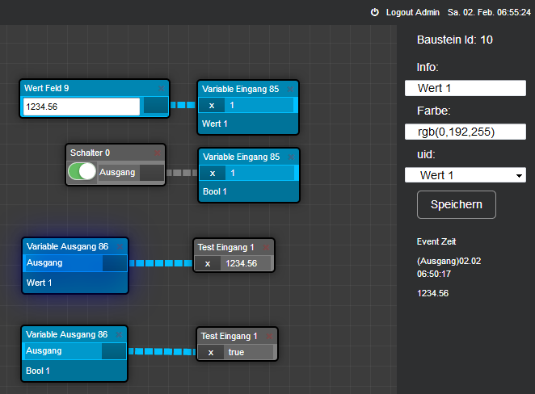Click x input of Test Eingang true
This screenshot has height=394, width=535.
click(x=211, y=352)
